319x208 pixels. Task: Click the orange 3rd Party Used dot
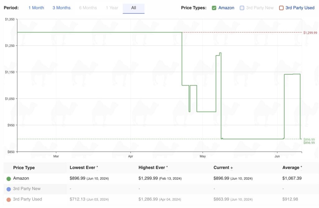[x=9, y=200]
